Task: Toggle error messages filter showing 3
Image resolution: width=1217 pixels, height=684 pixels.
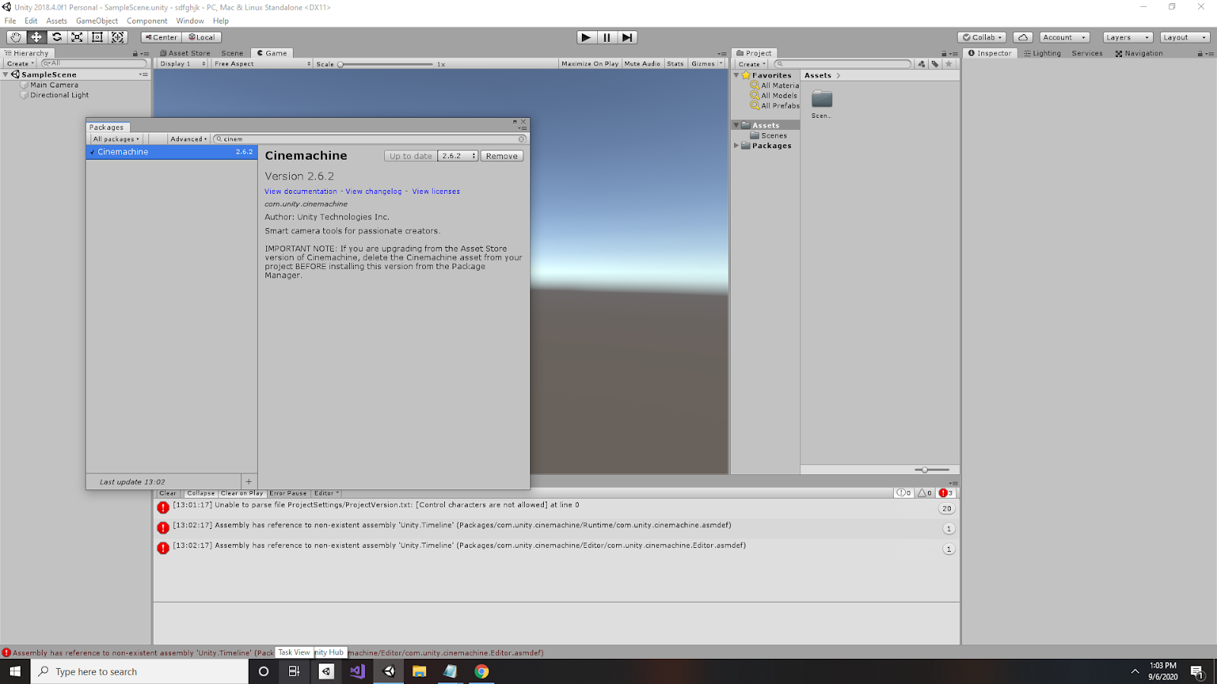Action: pos(946,493)
